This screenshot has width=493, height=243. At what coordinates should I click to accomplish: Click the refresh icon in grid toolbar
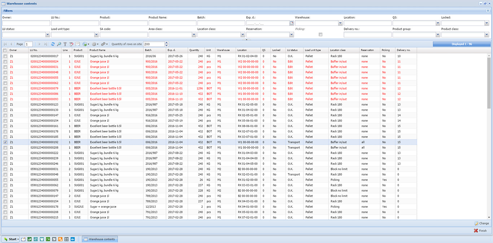[x=53, y=44]
